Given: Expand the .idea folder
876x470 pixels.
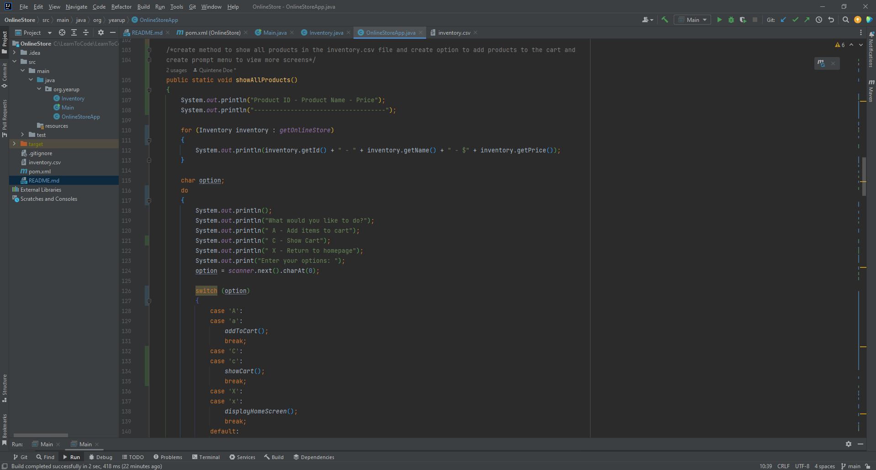Looking at the screenshot, I should (x=14, y=52).
